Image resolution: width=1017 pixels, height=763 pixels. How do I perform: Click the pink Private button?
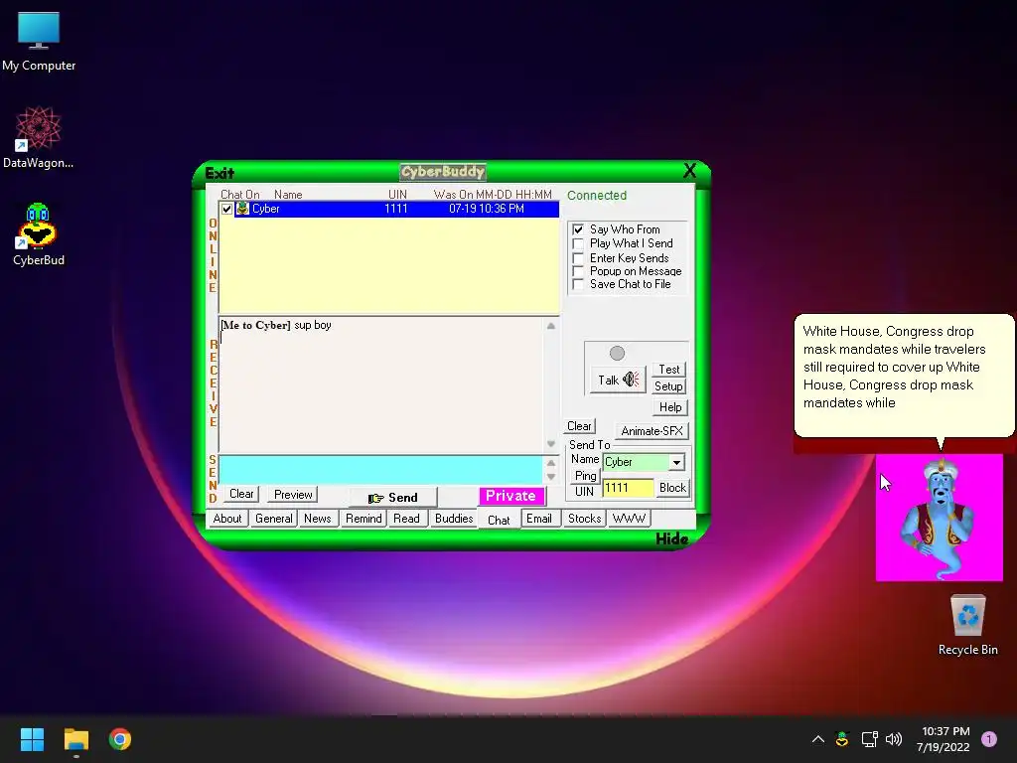(x=511, y=496)
